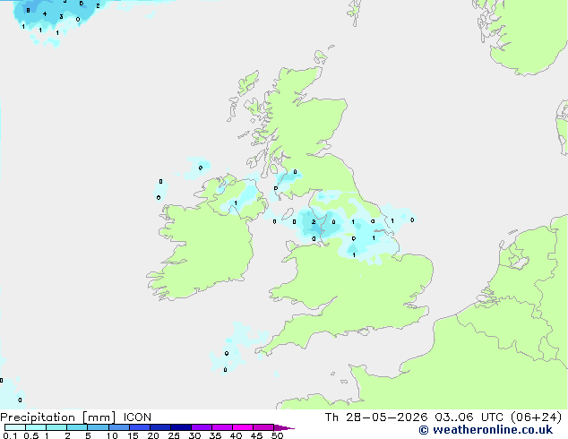Select the 25–30 mm darkest navy swatch
The height and width of the screenshot is (439, 568).
[181, 427]
